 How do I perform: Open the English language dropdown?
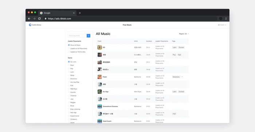[x=222, y=25]
